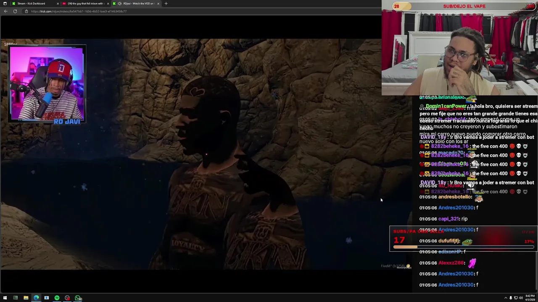Open WhatsApp from the taskbar
Image resolution: width=538 pixels, height=302 pixels.
tap(78, 298)
